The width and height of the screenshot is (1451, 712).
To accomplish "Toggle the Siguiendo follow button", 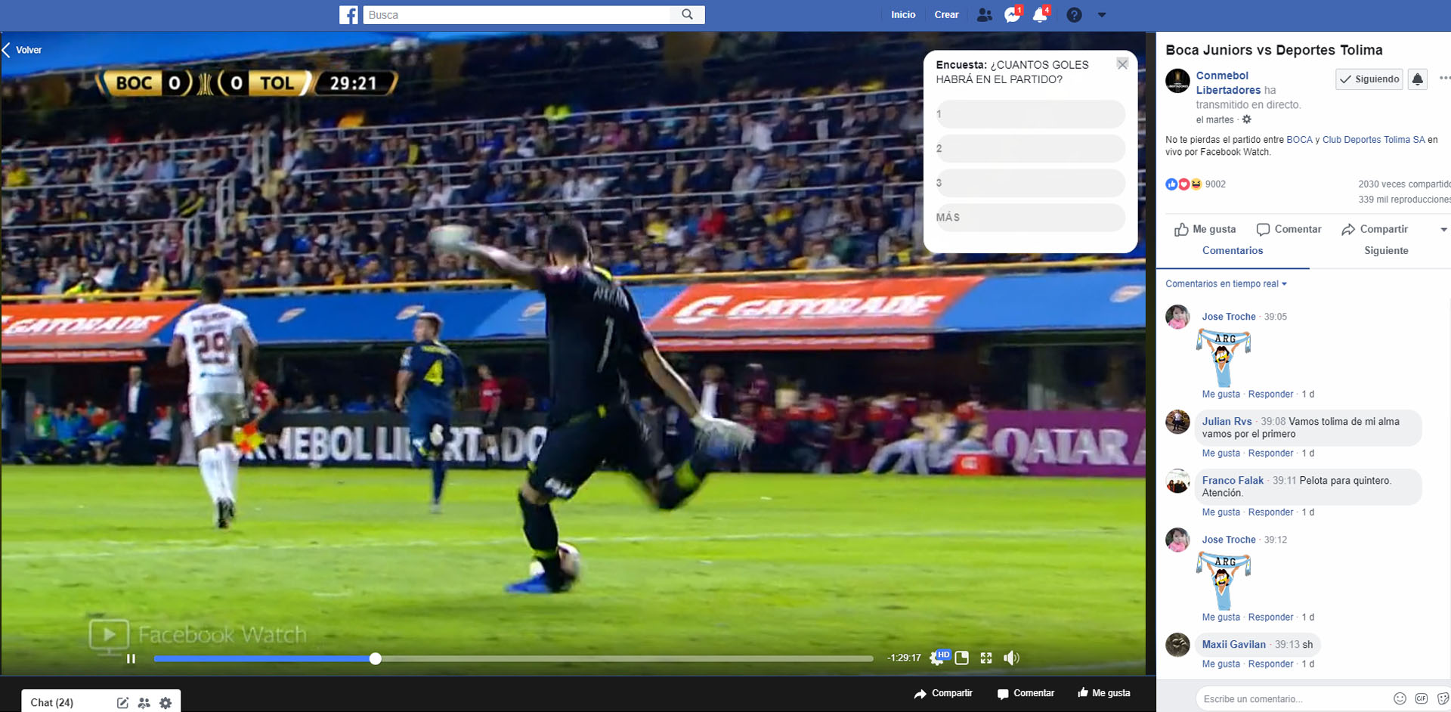I will 1369,79.
